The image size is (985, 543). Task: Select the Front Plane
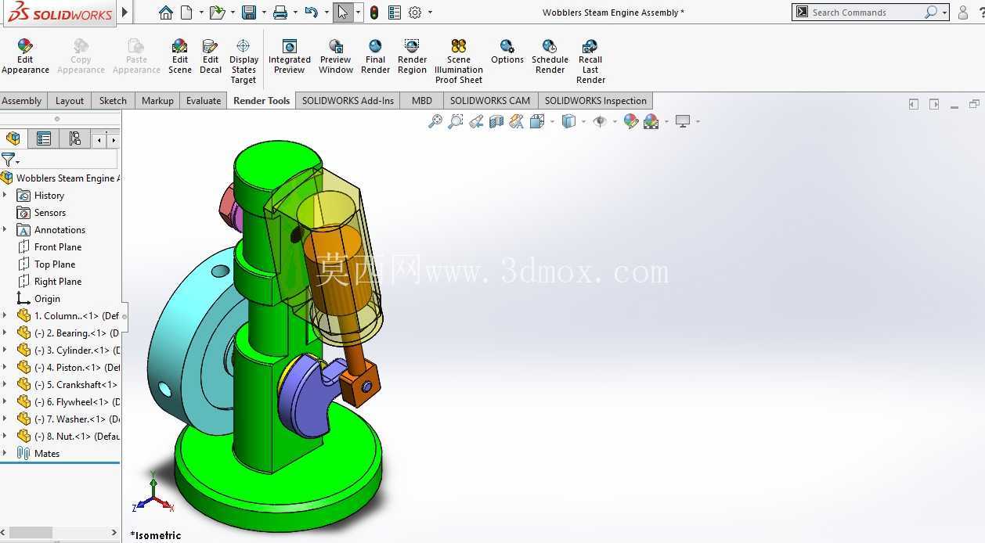(58, 247)
